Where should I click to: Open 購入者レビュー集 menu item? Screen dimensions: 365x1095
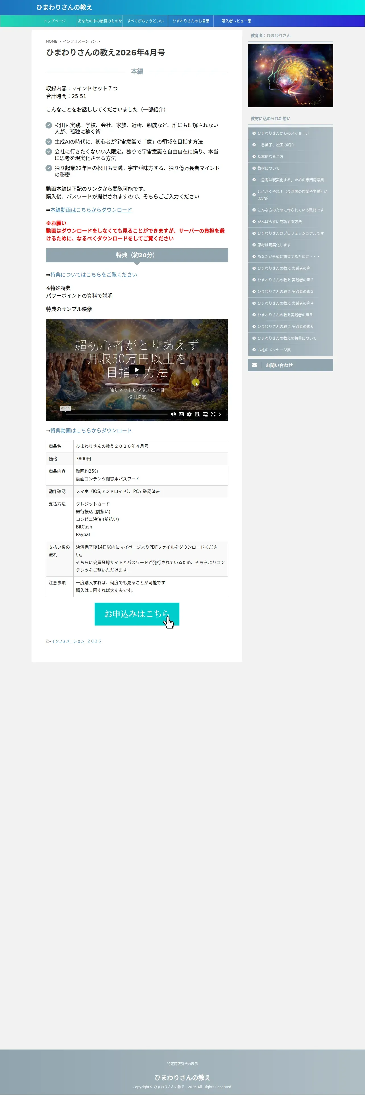click(x=236, y=21)
